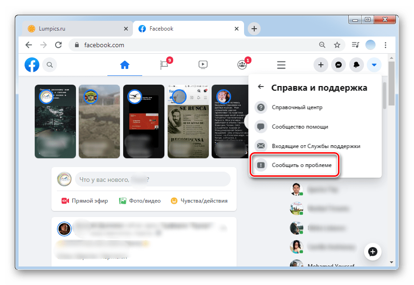Select the Watch video icon
The image size is (414, 285).
(203, 65)
